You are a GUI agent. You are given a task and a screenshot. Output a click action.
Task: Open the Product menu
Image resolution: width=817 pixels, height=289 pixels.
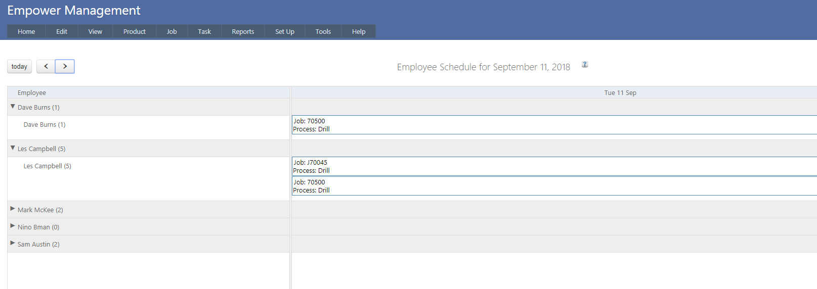pyautogui.click(x=134, y=31)
